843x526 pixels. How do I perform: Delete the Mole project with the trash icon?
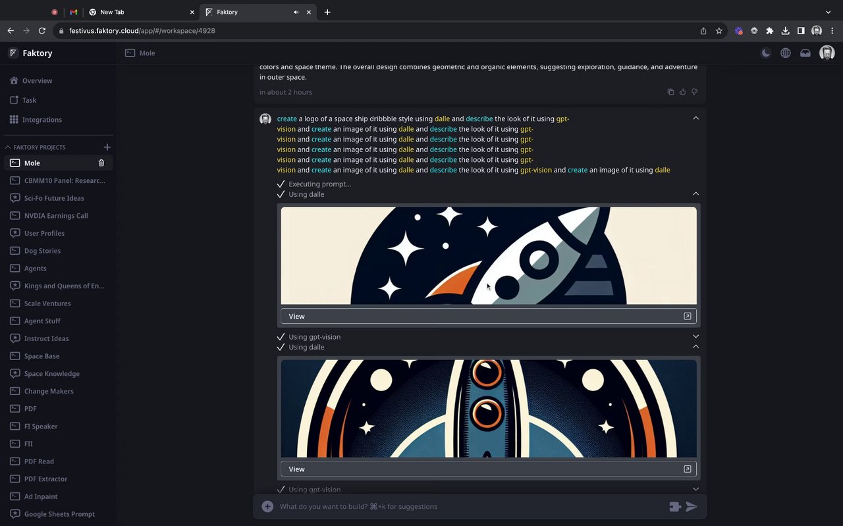(x=101, y=163)
